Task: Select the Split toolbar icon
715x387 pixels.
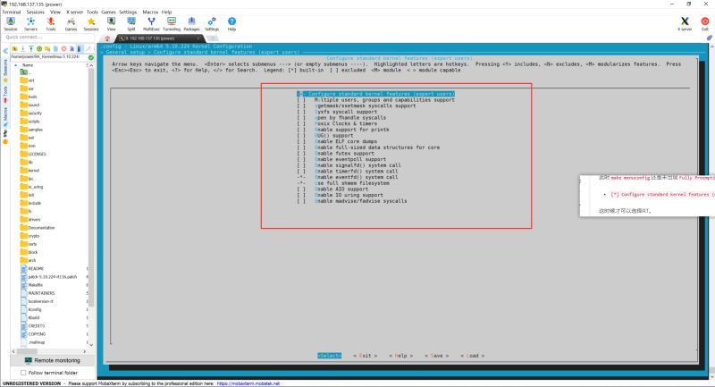Action: click(x=131, y=24)
